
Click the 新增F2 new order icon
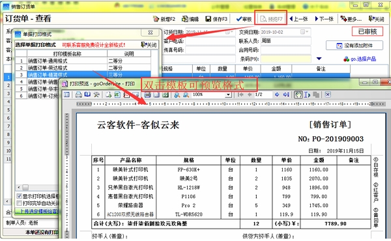click(x=156, y=19)
